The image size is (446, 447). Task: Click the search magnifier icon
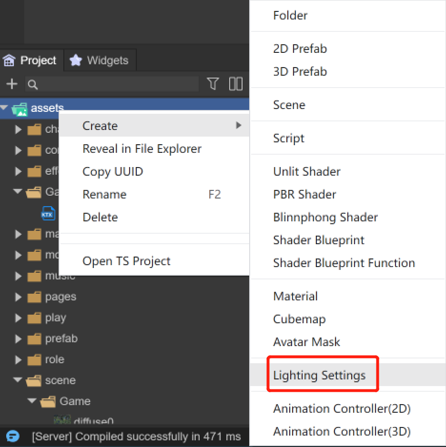pyautogui.click(x=33, y=85)
